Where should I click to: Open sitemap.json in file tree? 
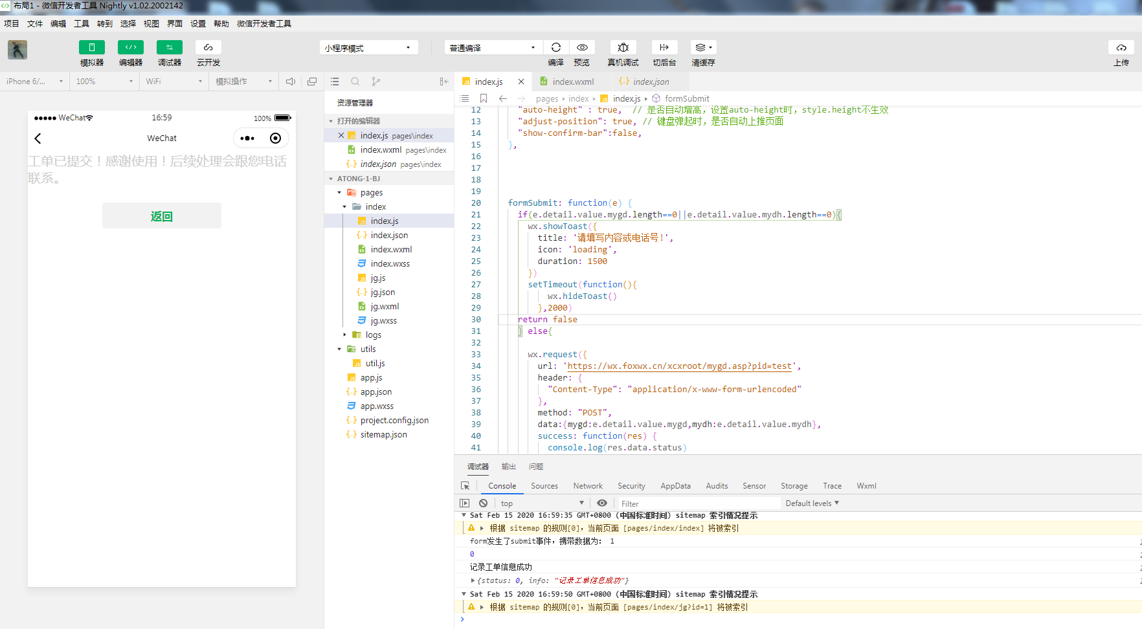383,435
